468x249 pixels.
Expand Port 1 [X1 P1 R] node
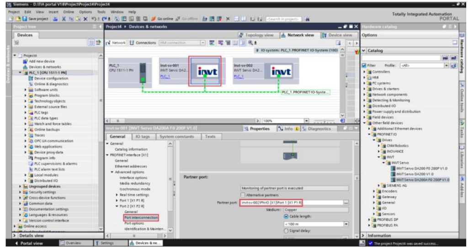tap(117, 201)
